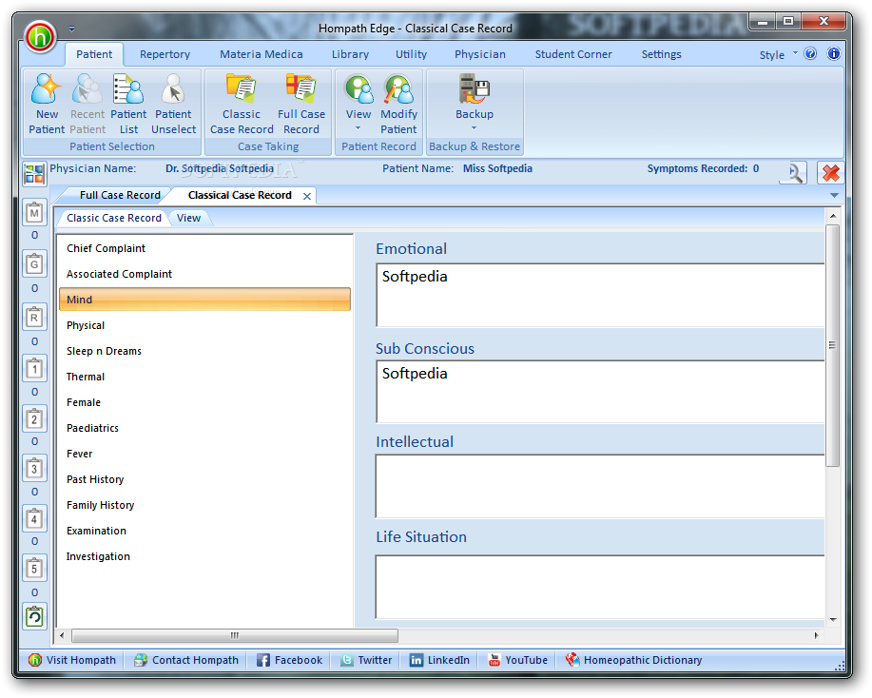Screen dimensions: 872x698
Task: Open Classic Case Record ribbon icon
Action: coord(242,89)
